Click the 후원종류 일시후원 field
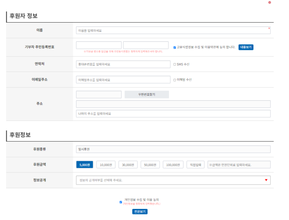This screenshot has width=289, height=220. coord(173,149)
